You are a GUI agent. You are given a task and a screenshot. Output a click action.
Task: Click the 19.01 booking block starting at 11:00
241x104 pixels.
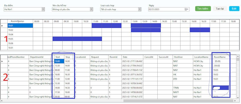click(107, 26)
